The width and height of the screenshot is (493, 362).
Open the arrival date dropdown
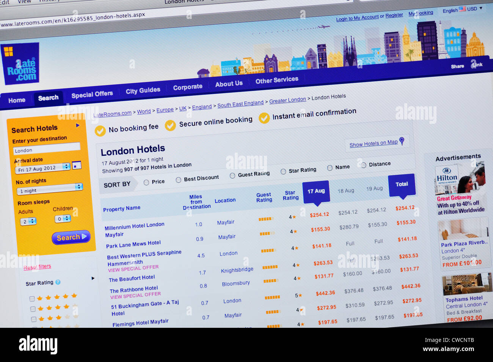tap(43, 168)
